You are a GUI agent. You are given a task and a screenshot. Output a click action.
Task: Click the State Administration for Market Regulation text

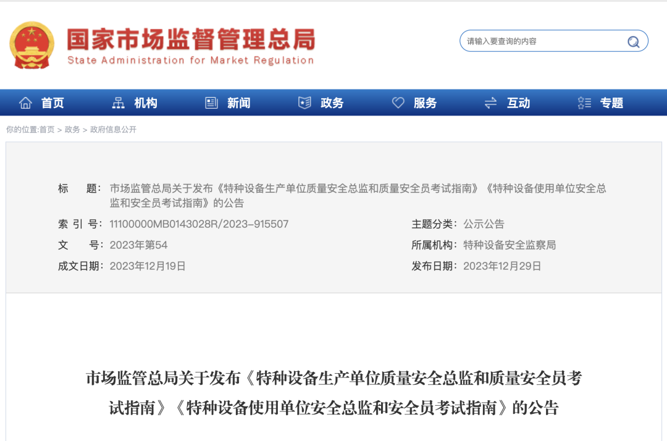(191, 61)
